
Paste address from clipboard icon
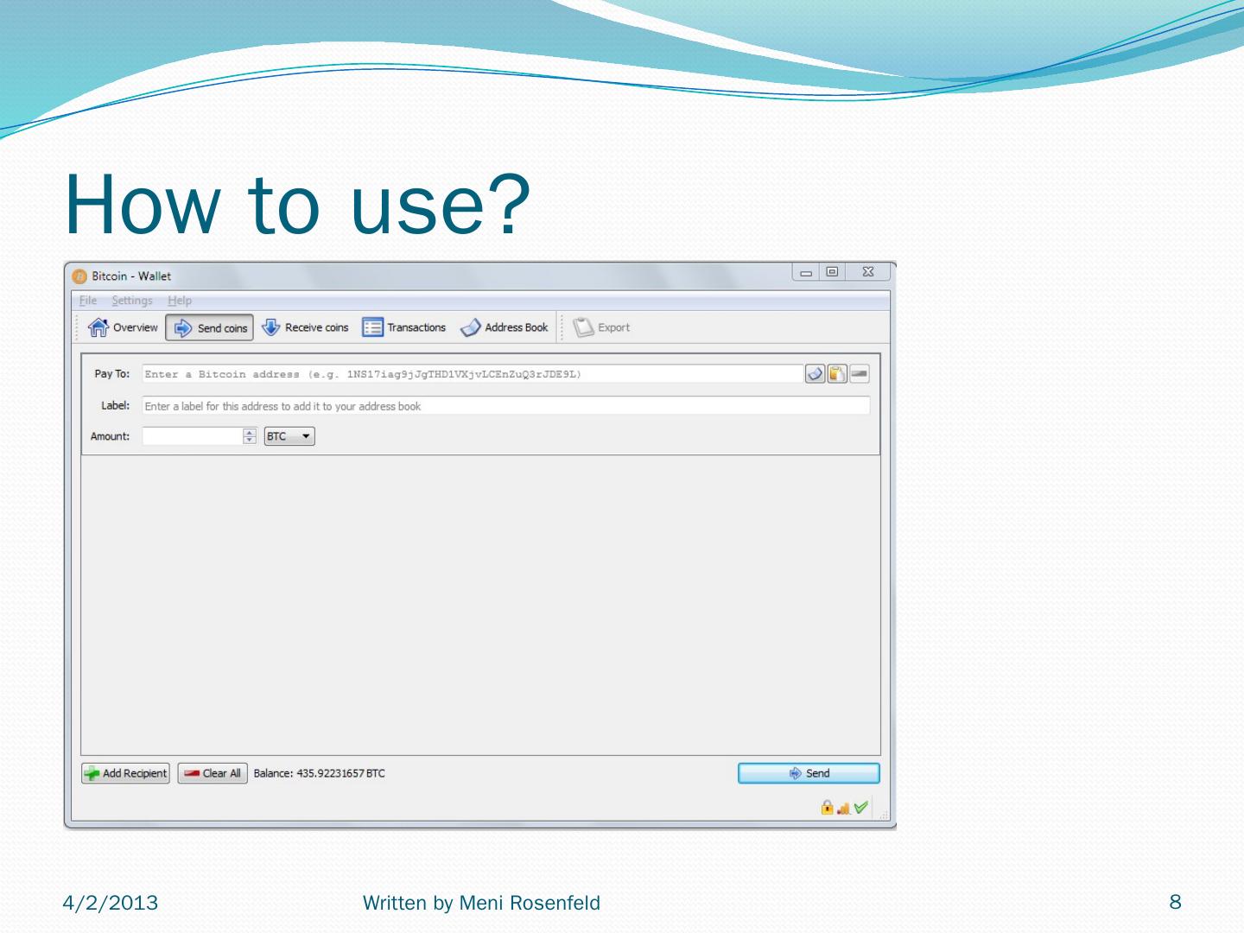pos(837,374)
